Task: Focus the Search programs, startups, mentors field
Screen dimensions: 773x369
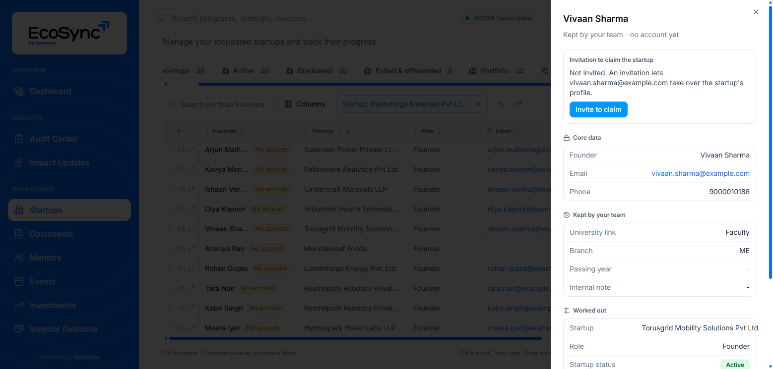Action: (261, 18)
